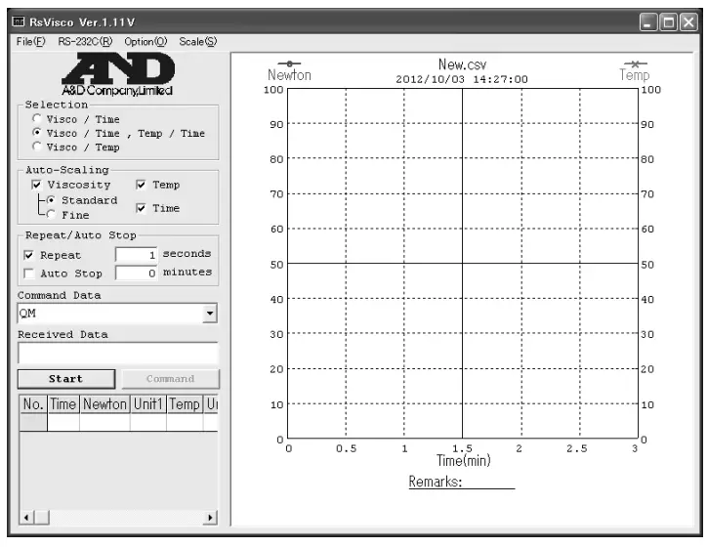
Task: Click the greyed Command button
Action: pos(170,379)
